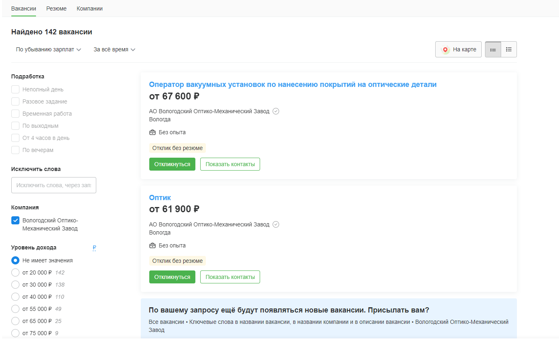Tick the По выходным checkbox
This screenshot has height=340, width=559.
tap(15, 126)
